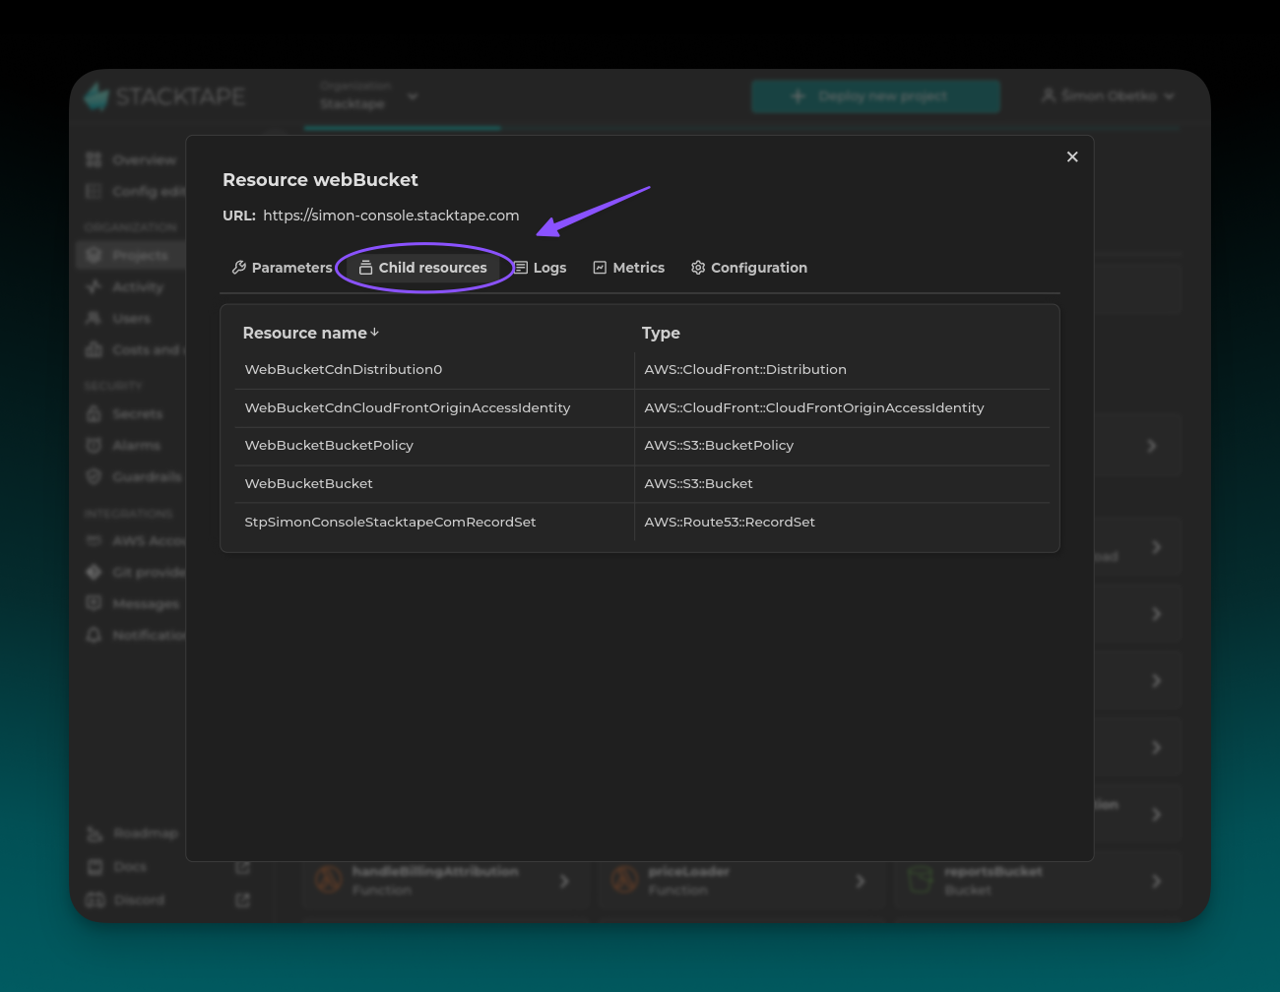This screenshot has width=1280, height=992.
Task: Expand the priceLoader card chevron
Action: [x=861, y=881]
